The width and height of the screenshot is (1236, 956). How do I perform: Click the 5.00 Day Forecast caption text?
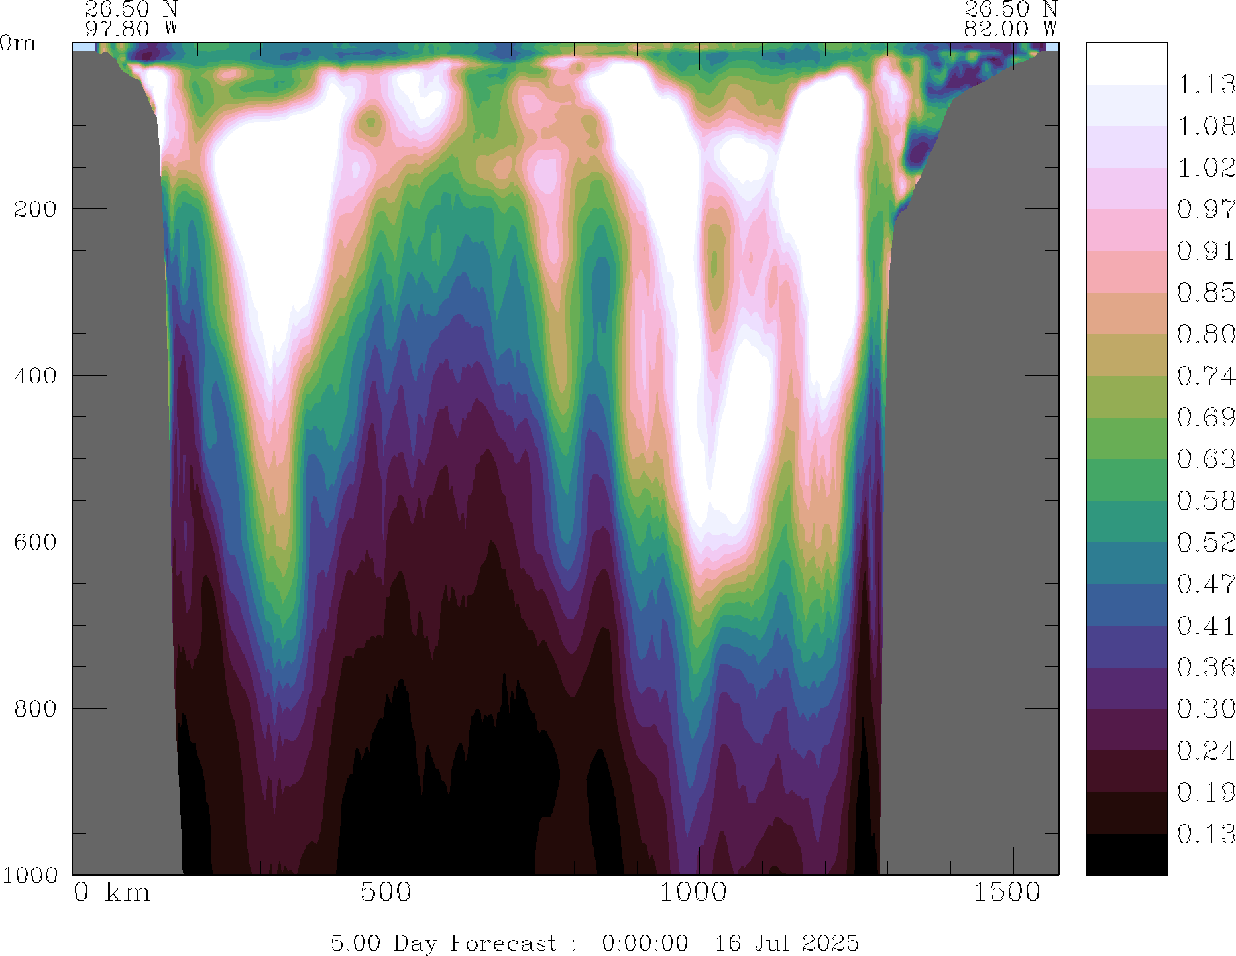pos(444,943)
